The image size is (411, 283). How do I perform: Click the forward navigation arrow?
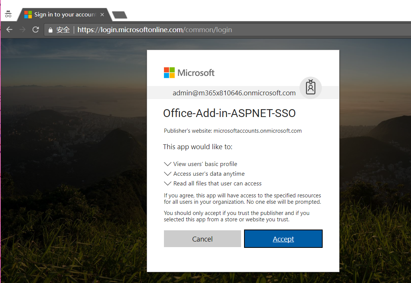22,30
